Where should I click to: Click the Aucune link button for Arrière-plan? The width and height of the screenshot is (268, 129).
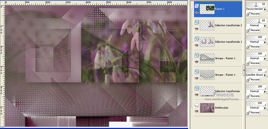pyautogui.click(x=253, y=113)
